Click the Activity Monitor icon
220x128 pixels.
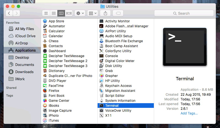(101, 21)
